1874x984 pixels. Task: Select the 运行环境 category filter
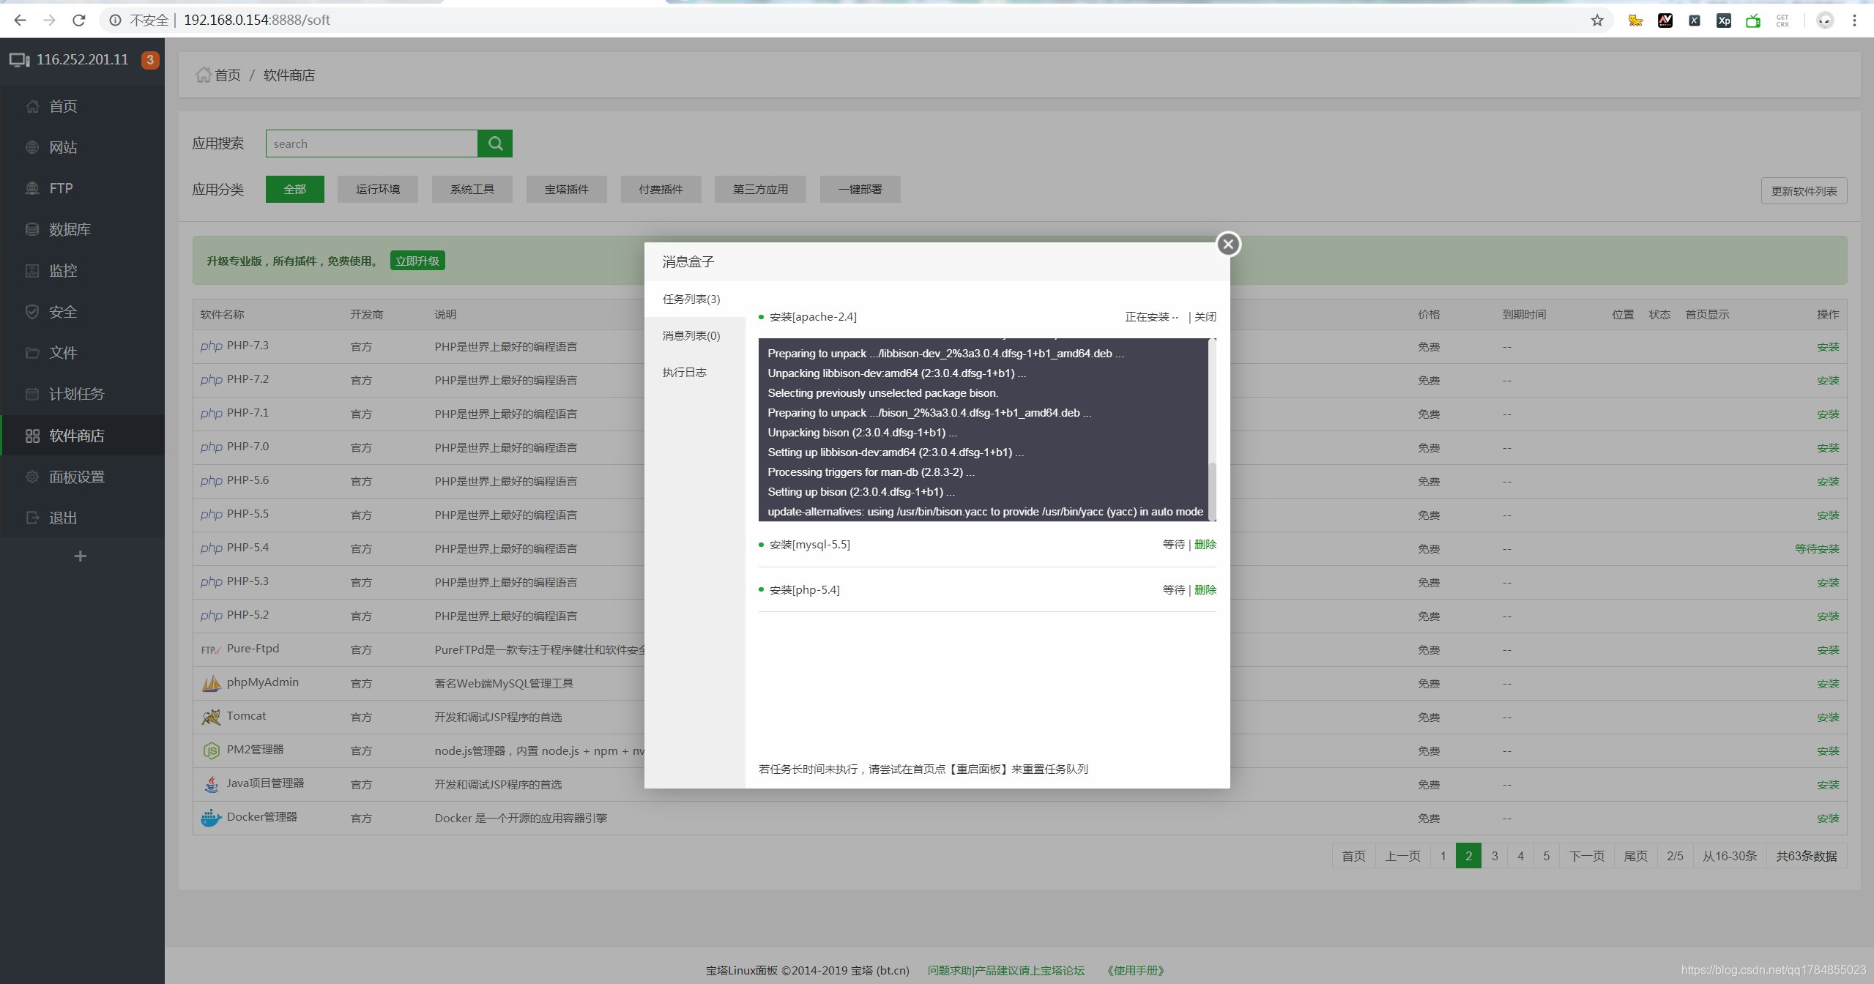pos(377,189)
